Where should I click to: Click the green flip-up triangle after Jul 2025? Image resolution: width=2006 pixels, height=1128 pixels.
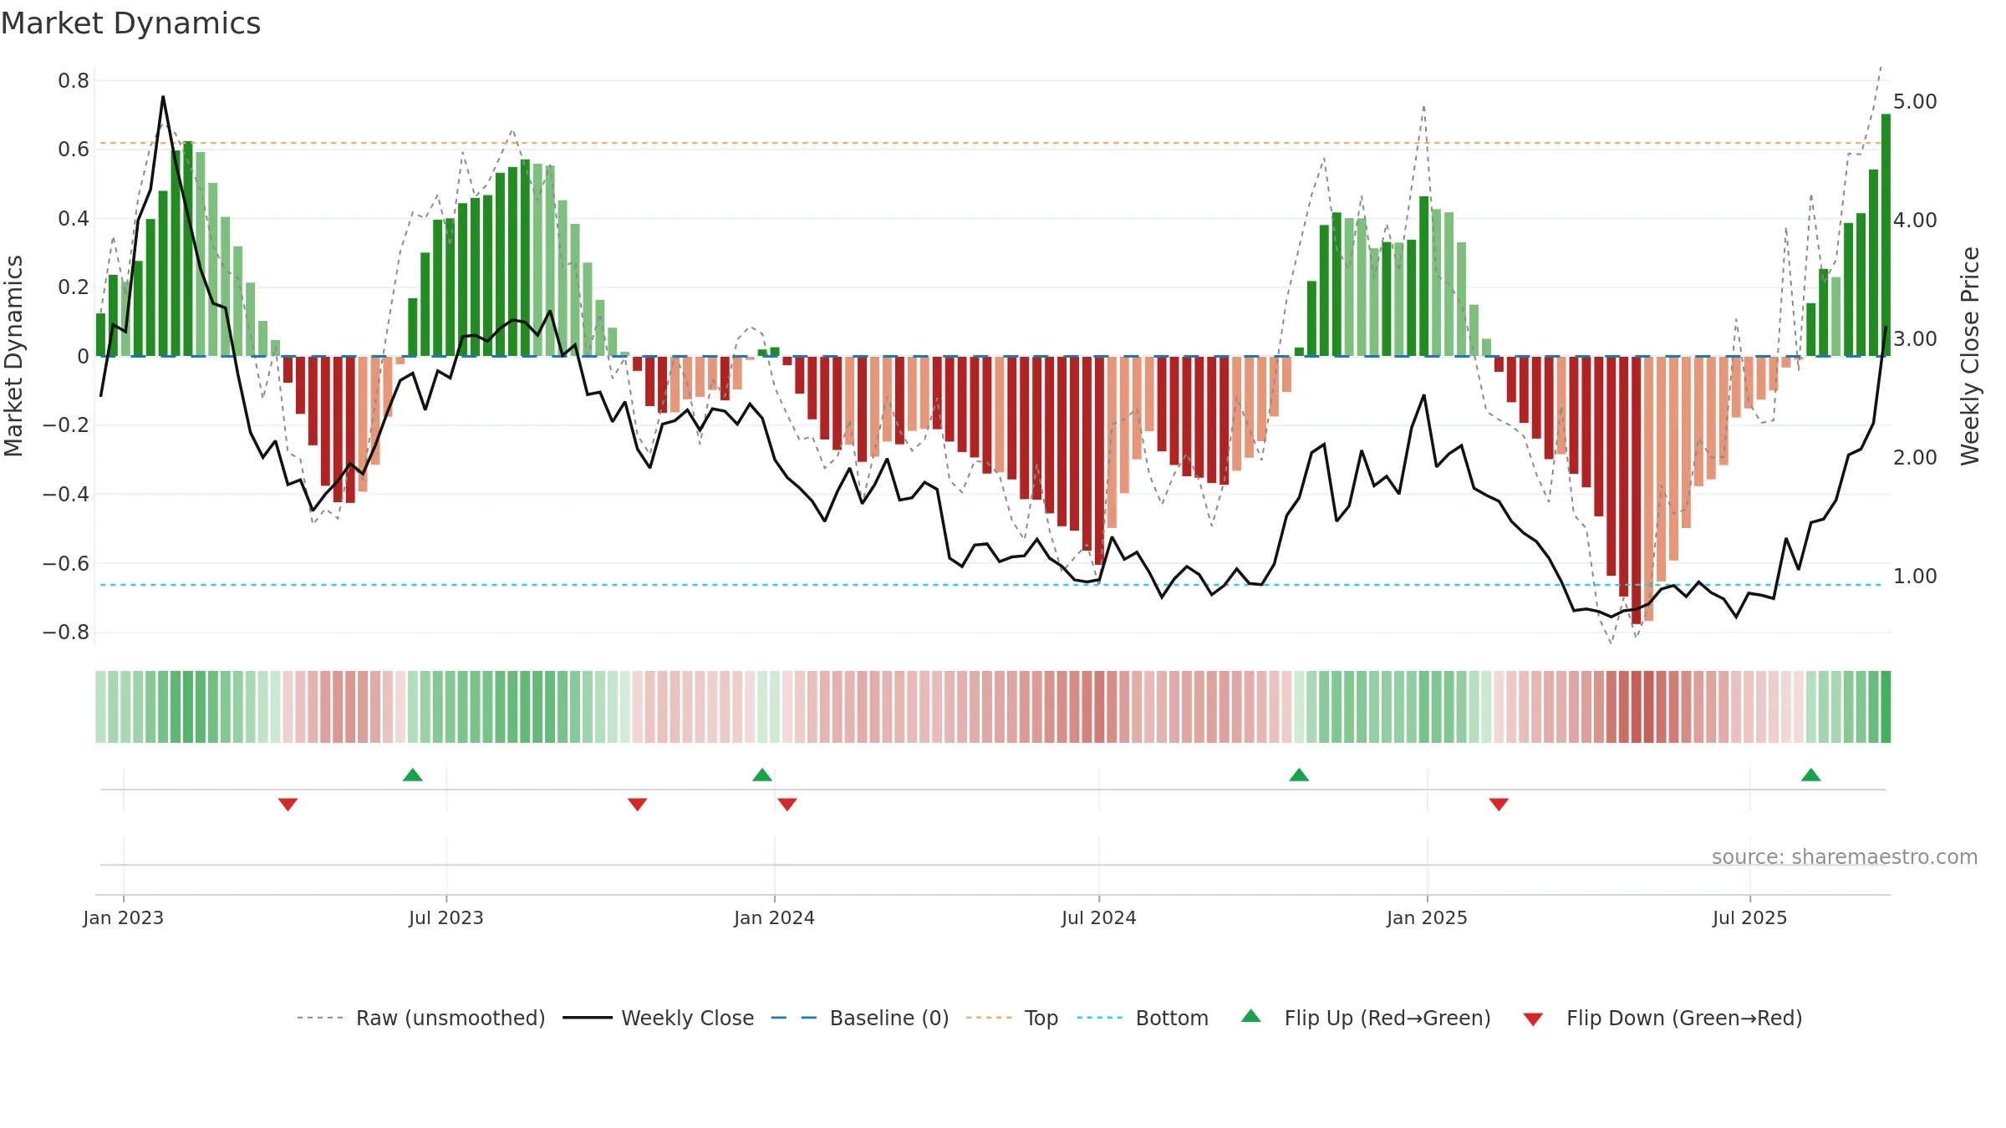click(x=1811, y=775)
